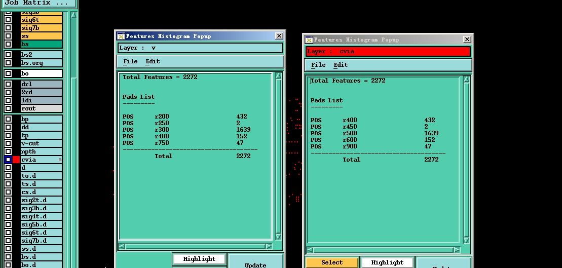Click right arrow of cvia popup horizontal scrollbar
The height and width of the screenshot is (268, 562).
tap(456, 250)
